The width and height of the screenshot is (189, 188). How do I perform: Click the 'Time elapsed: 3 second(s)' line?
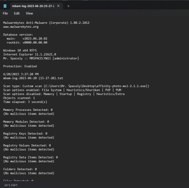coord(25,102)
